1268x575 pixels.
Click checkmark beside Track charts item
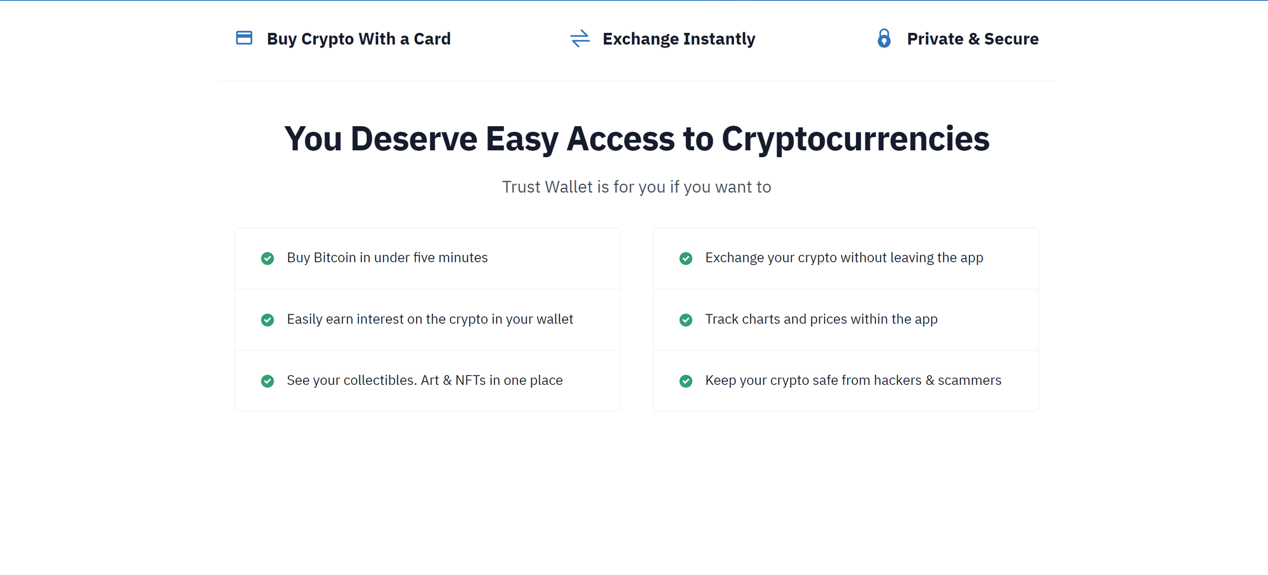[686, 320]
